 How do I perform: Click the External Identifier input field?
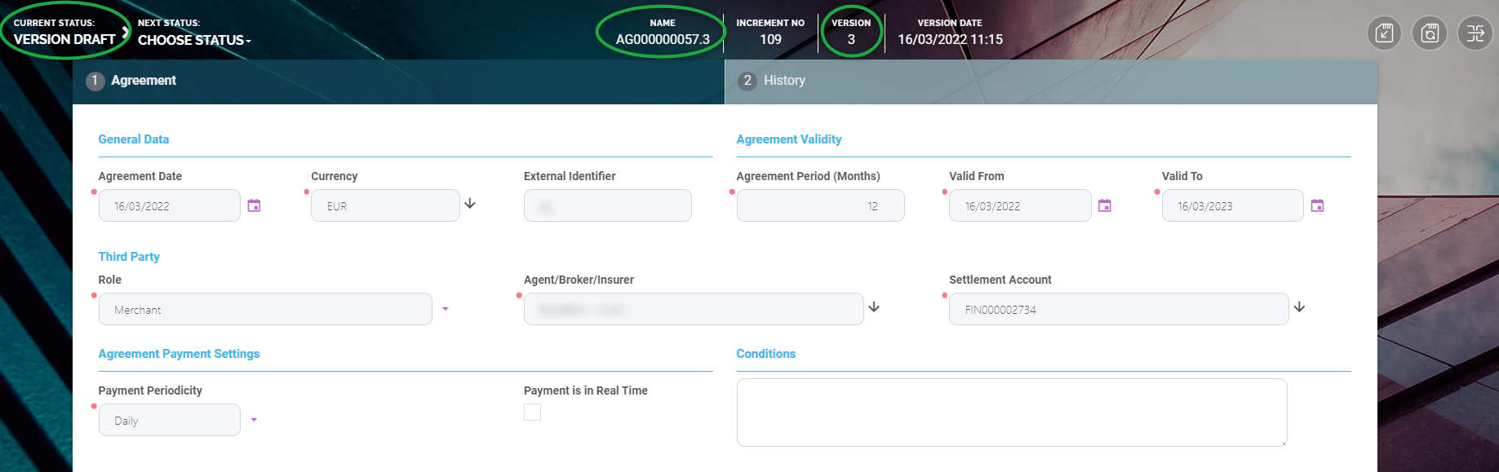click(607, 206)
